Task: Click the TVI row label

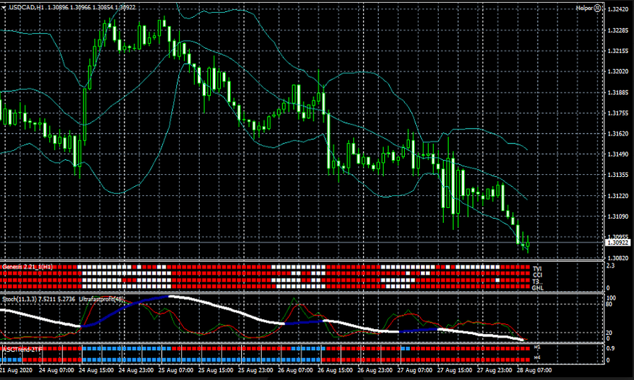Action: (537, 269)
